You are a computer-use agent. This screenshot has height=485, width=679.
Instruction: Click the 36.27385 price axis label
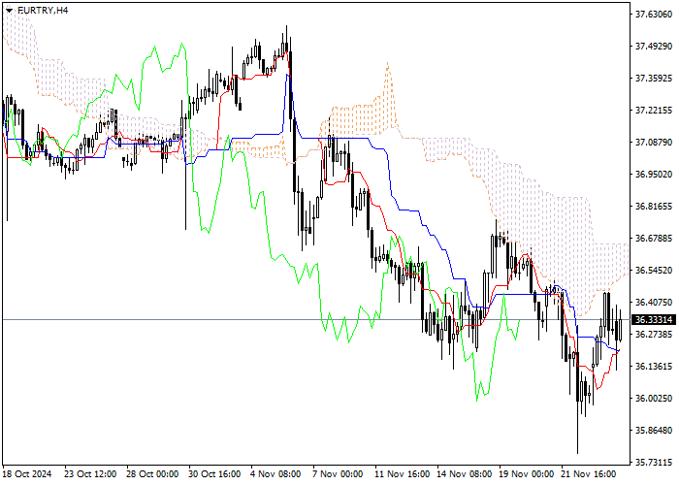click(654, 335)
